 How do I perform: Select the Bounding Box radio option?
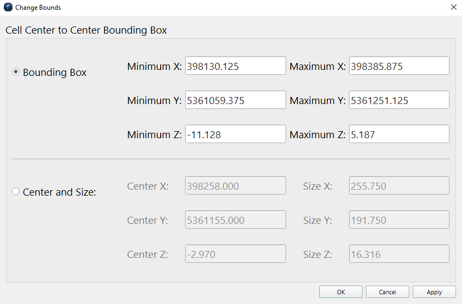click(x=16, y=72)
